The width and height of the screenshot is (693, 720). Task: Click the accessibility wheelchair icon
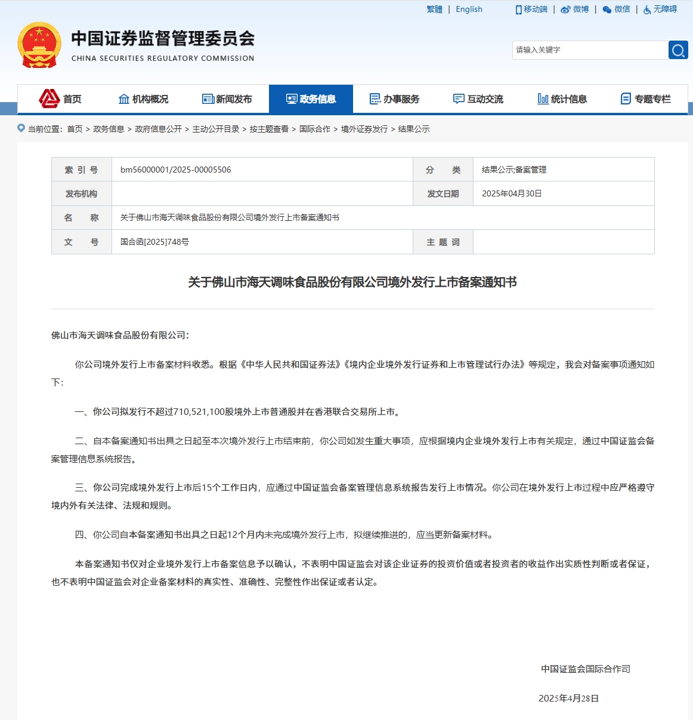tap(647, 10)
